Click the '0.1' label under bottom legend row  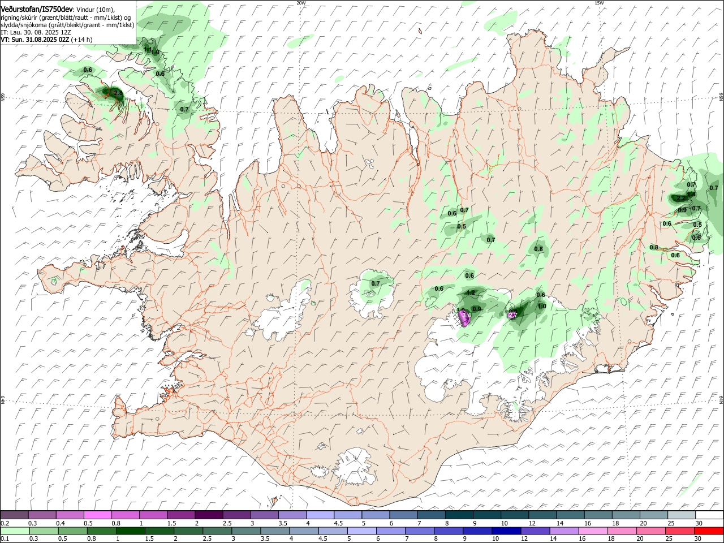[4, 539]
